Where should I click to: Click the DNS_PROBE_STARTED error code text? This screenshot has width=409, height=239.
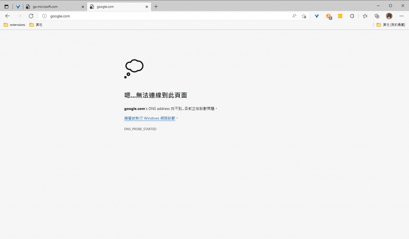coord(140,129)
